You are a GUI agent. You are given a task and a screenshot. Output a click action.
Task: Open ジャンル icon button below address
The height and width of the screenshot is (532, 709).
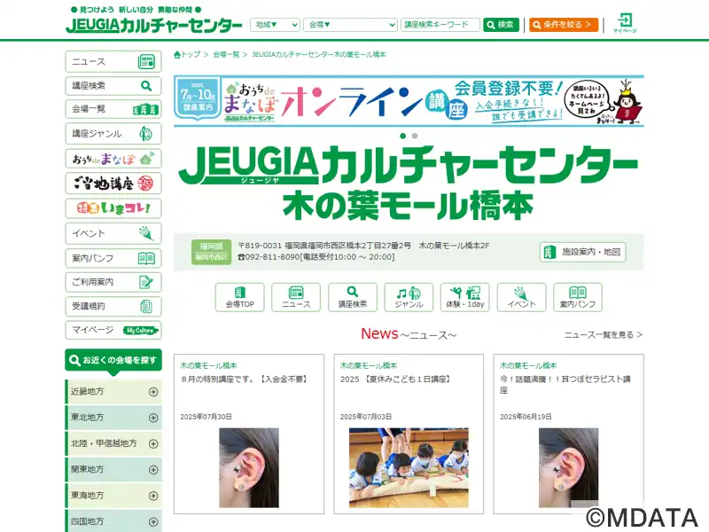pos(409,297)
